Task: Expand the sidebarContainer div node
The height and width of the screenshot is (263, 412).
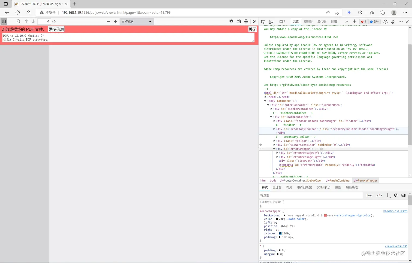Action: [271, 109]
